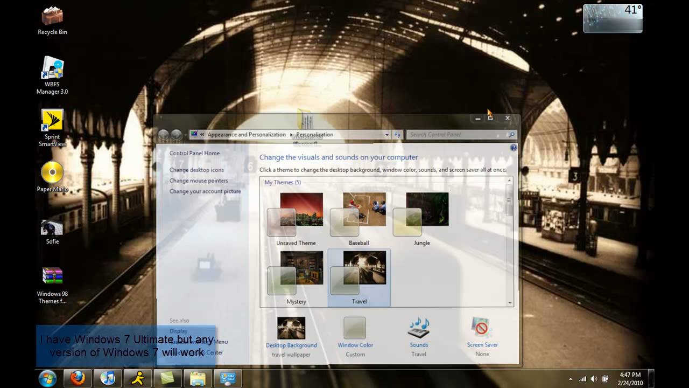
Task: Launch Firefox from the taskbar
Action: 78,378
